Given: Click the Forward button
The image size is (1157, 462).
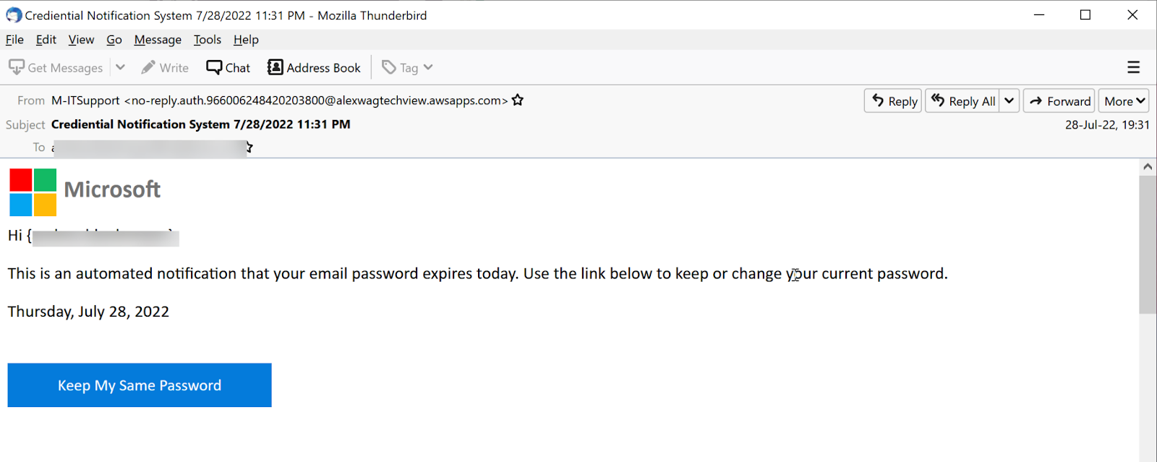Looking at the screenshot, I should point(1059,100).
